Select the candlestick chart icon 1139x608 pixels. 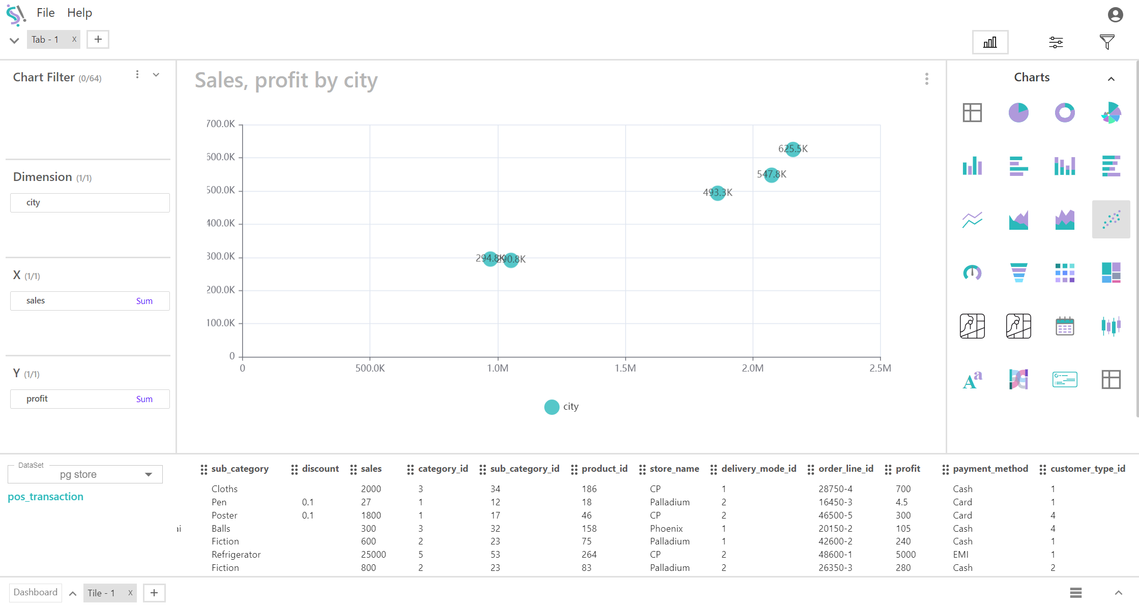(1111, 326)
